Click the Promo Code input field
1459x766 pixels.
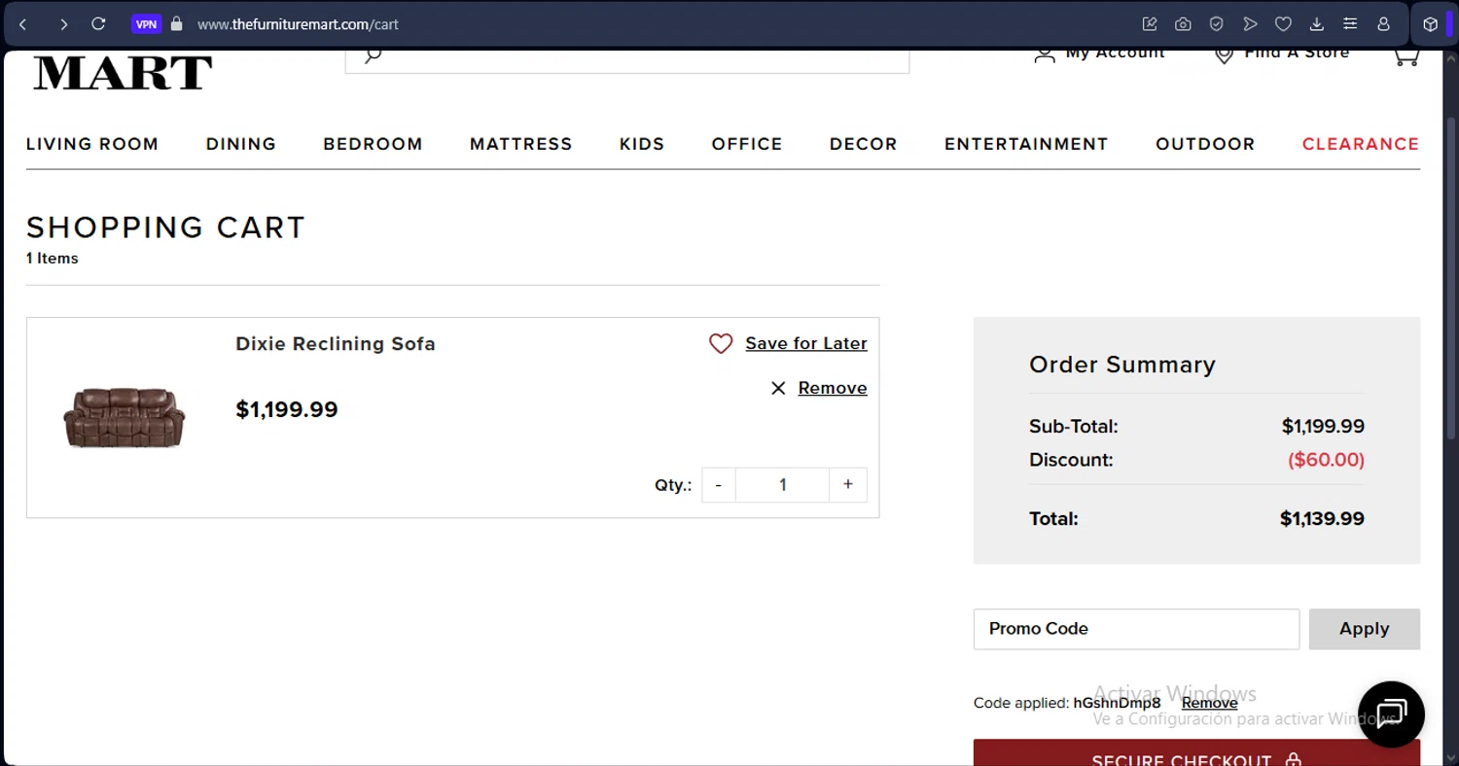click(1136, 629)
